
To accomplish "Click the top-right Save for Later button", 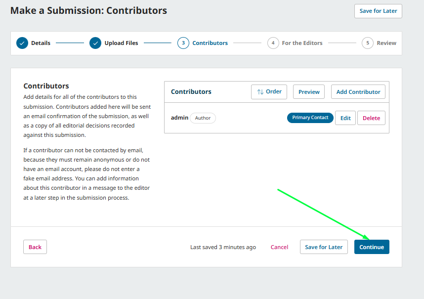I will click(x=378, y=11).
